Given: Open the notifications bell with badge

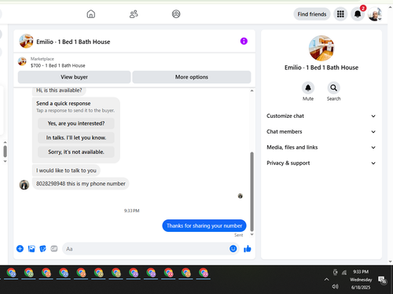Looking at the screenshot, I should point(358,14).
